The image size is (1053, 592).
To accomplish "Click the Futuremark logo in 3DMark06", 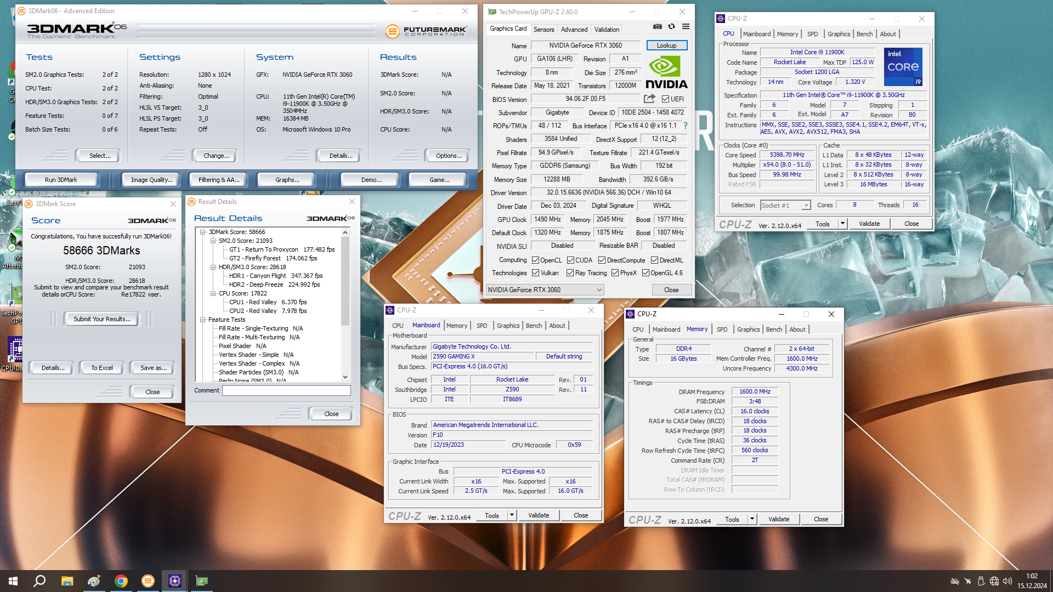I will tap(426, 31).
